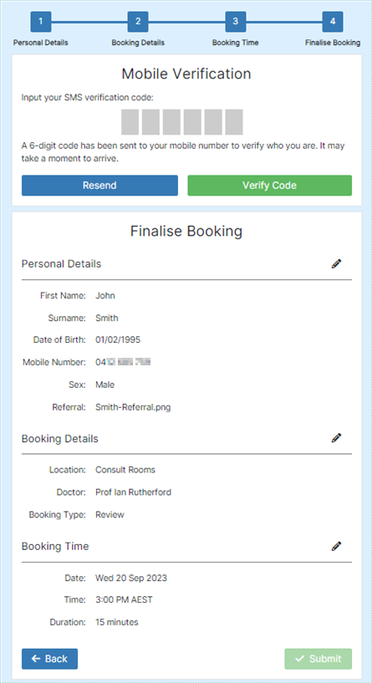Go back with the Back button
The height and width of the screenshot is (683, 372).
49,659
